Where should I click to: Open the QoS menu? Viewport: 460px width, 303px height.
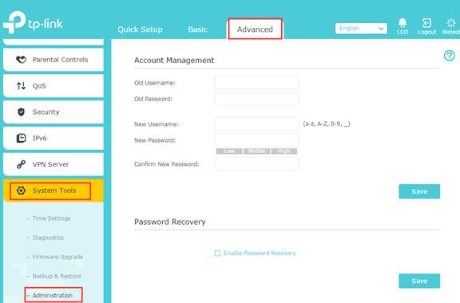[54, 86]
